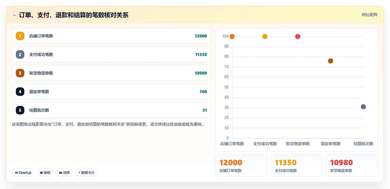Click the orange 店铺订单笔数 chart dot
The width and height of the screenshot is (390, 189).
pyautogui.click(x=232, y=37)
